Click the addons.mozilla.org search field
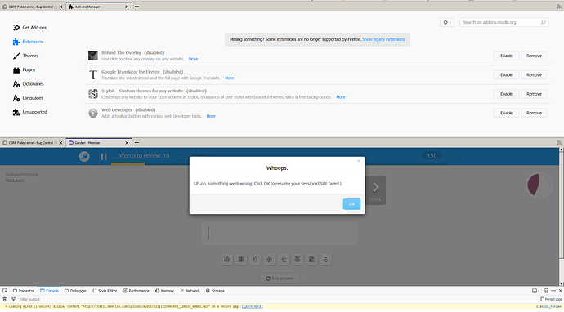The height and width of the screenshot is (312, 564). point(504,22)
